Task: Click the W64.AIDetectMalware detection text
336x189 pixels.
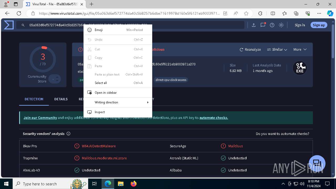Action: (99, 146)
